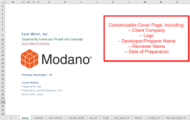This screenshot has height=120, width=190.
Task: Open the Pres_Out_SC sheet tab
Action: pos(56,118)
